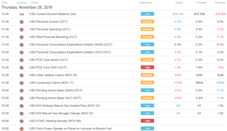
Task: Open USD Real Personal Spending (OCT) event
Action: click(x=53, y=37)
